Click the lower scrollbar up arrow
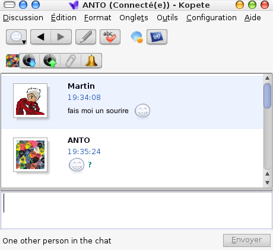The image size is (273, 250). click(267, 174)
